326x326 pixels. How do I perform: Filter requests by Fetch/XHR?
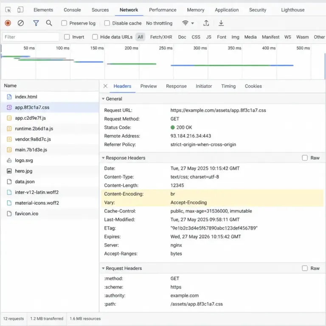161,37
